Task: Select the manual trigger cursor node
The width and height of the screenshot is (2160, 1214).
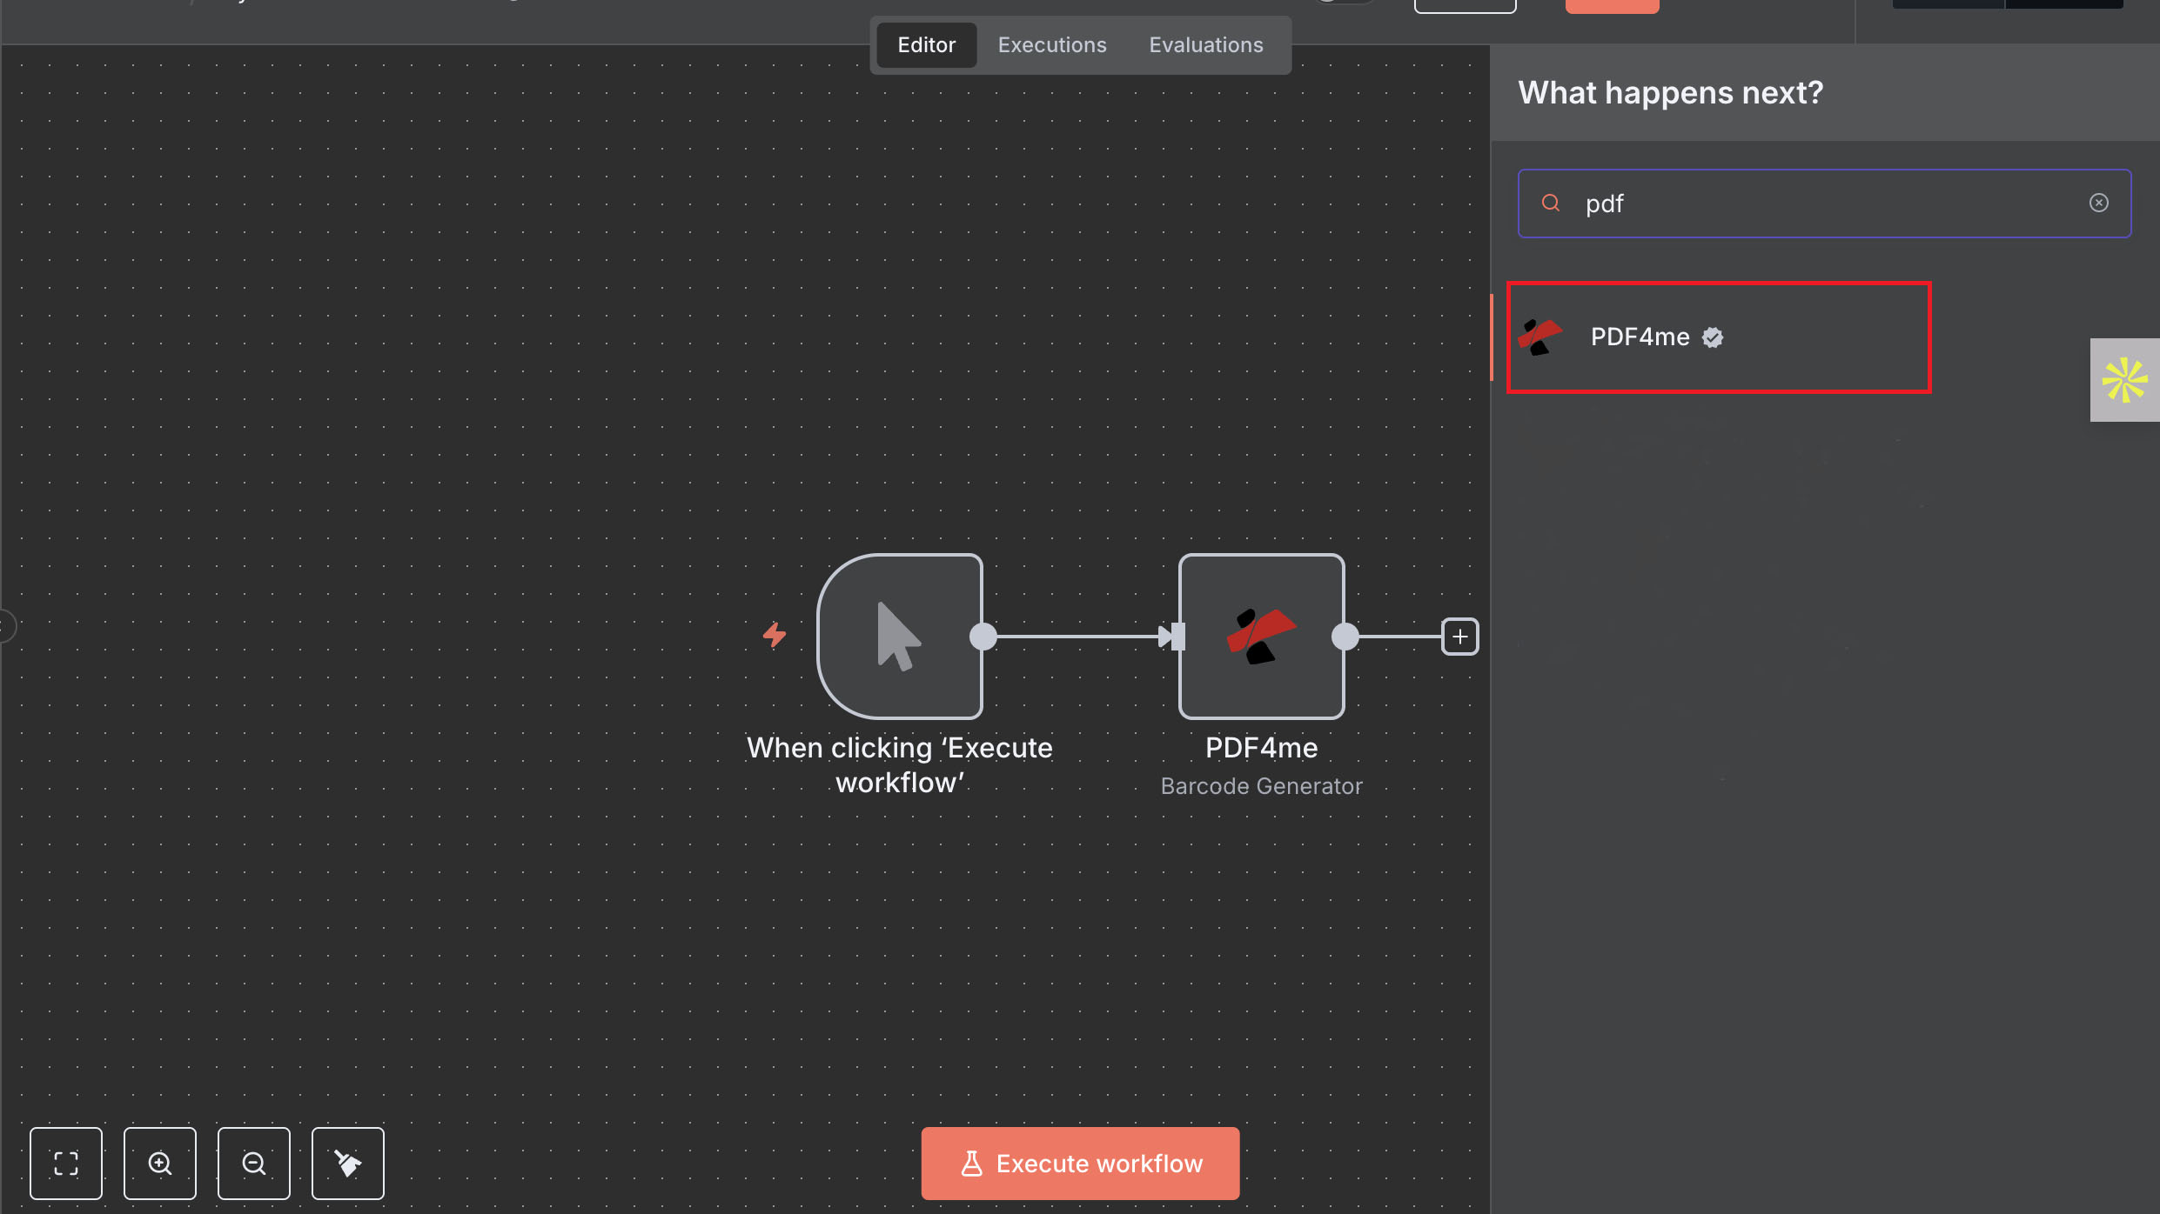Action: [x=900, y=637]
